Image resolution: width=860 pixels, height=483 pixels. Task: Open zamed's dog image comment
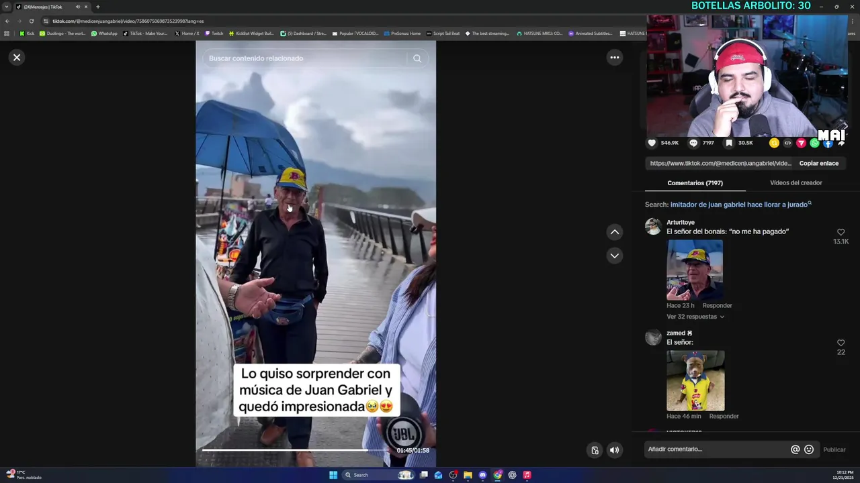tap(695, 380)
